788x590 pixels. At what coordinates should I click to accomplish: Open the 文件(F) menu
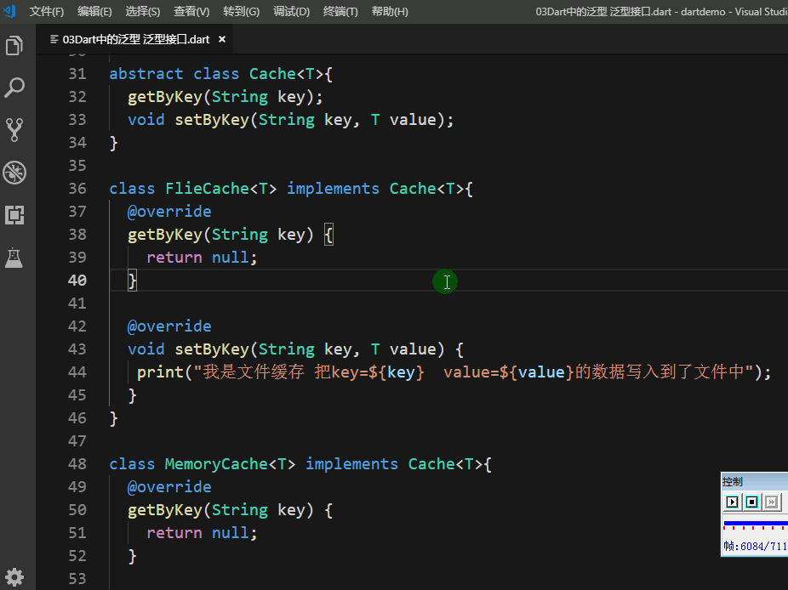coord(47,11)
